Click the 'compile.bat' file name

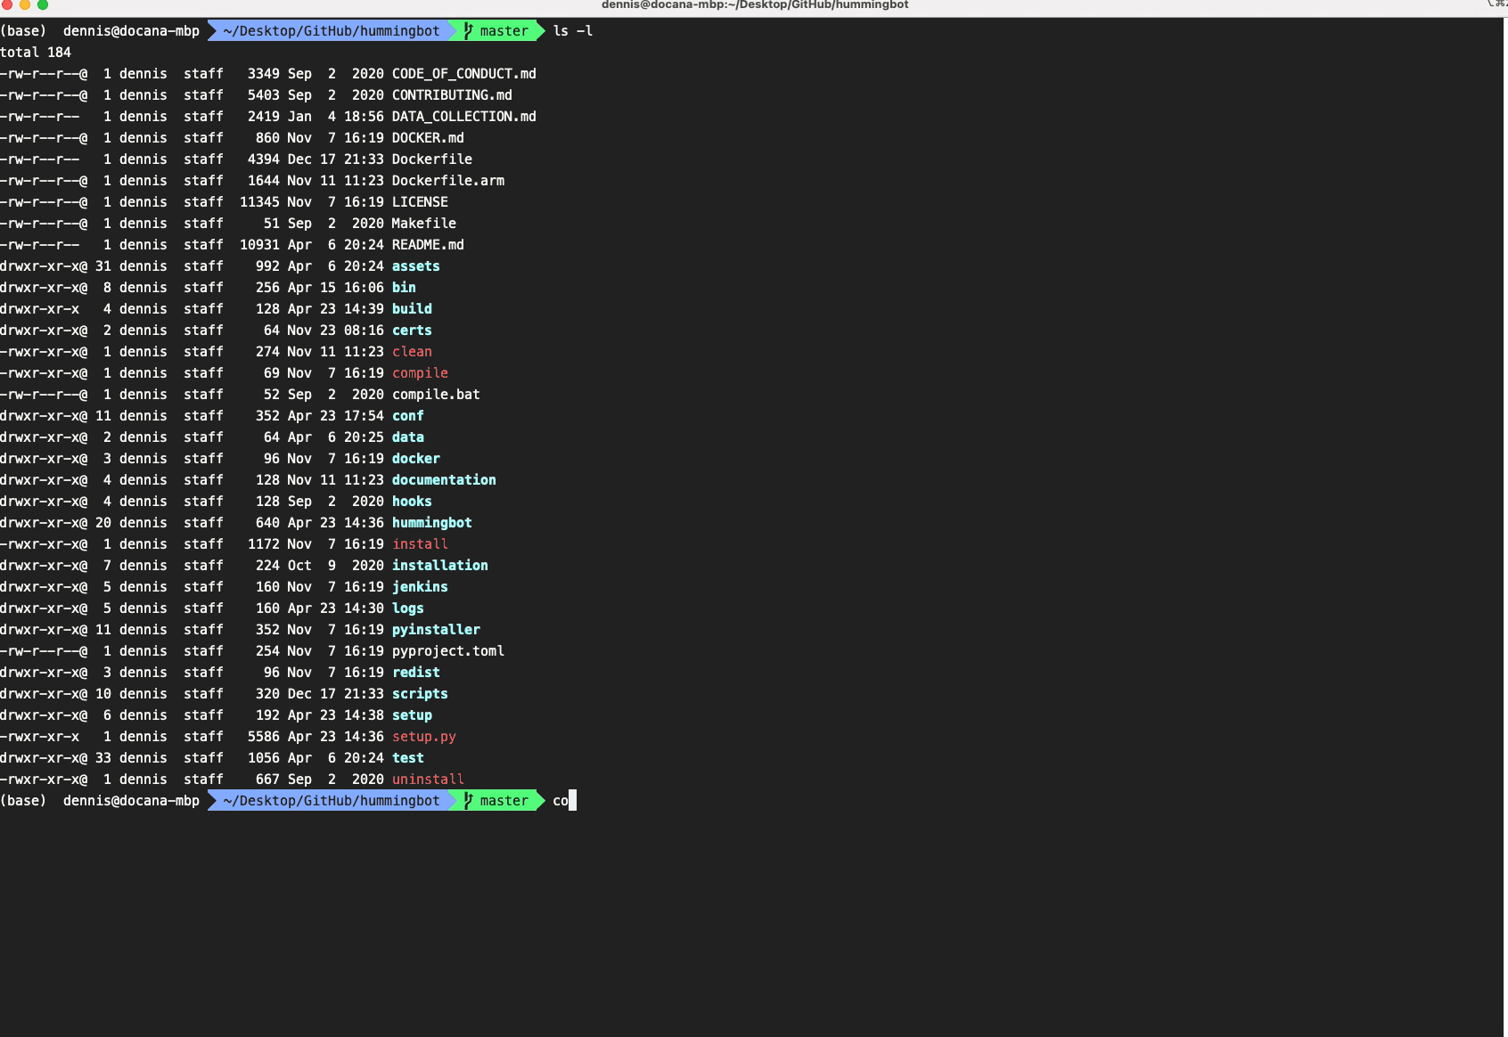pyautogui.click(x=436, y=395)
